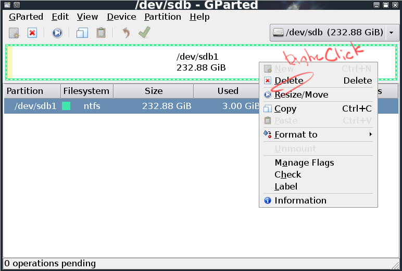This screenshot has width=402, height=271.
Task: Sort by the Filesystem column header
Action: 86,91
